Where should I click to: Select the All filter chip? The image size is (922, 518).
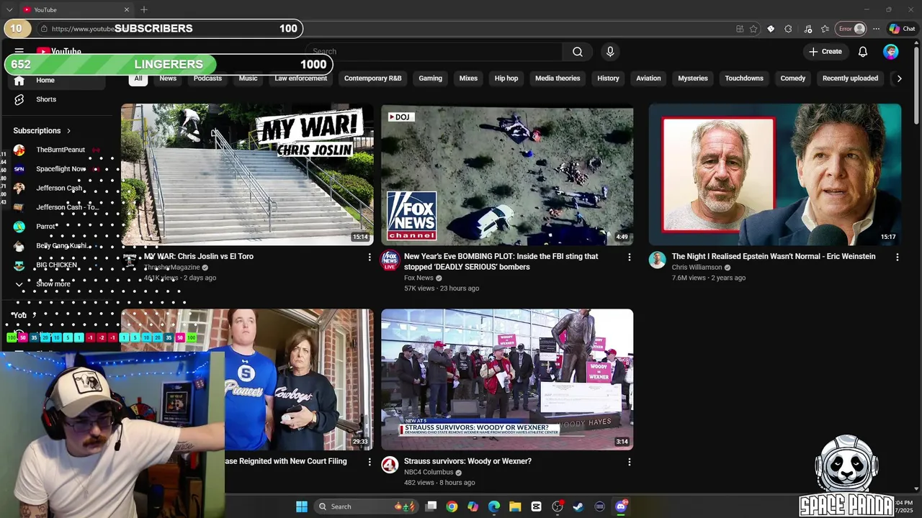138,78
